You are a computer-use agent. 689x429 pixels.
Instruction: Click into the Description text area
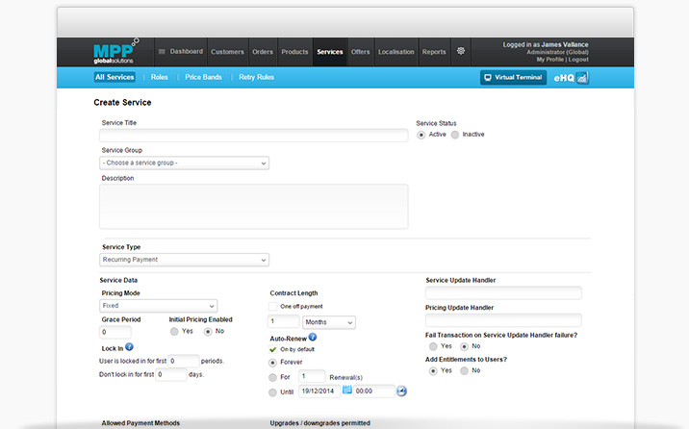pos(253,207)
